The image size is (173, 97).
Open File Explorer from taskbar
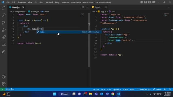pyautogui.click(x=91, y=94)
